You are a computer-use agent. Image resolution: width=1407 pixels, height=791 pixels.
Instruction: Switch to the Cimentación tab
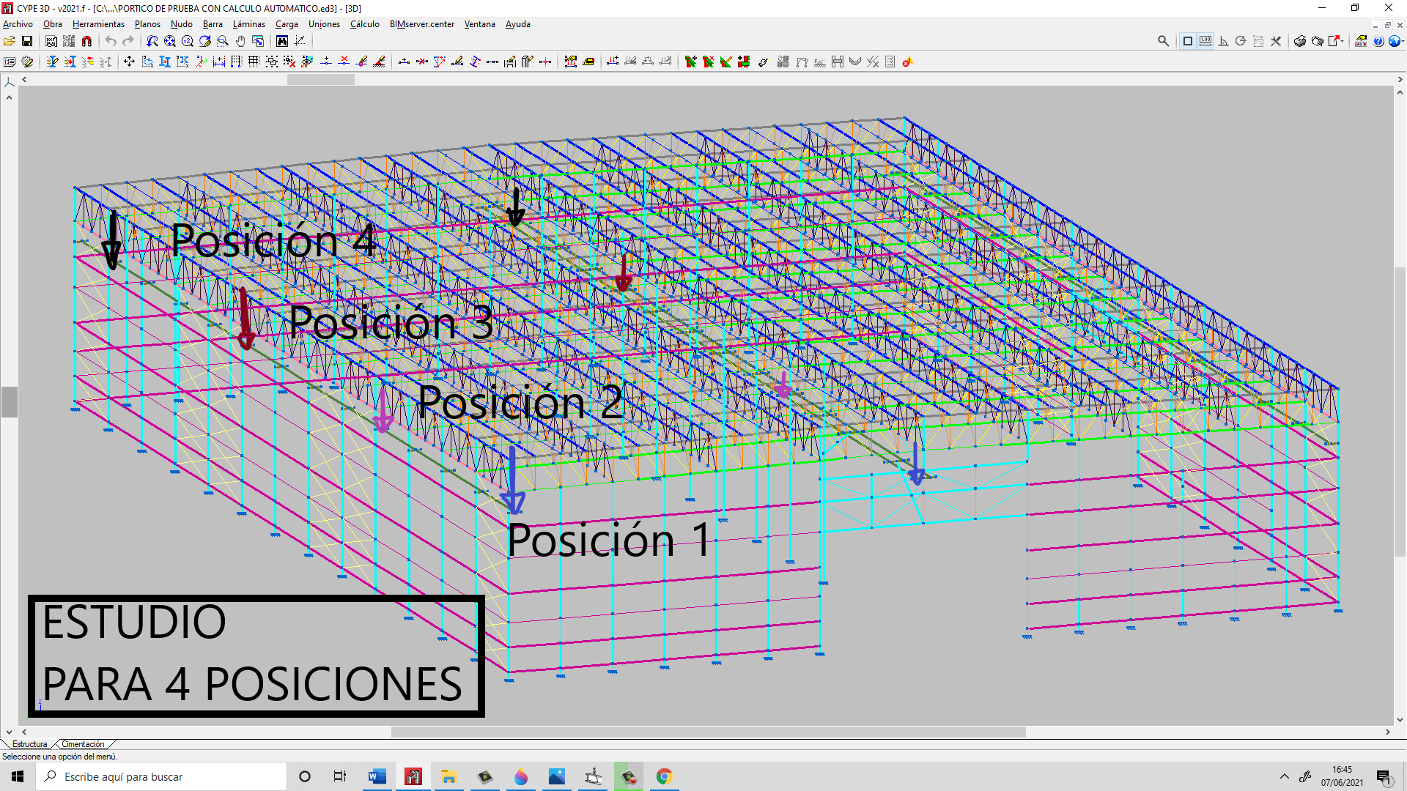tap(83, 743)
